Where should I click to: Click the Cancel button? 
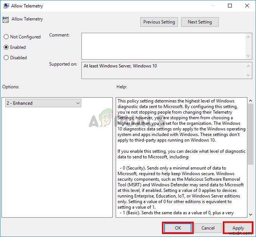208,228
